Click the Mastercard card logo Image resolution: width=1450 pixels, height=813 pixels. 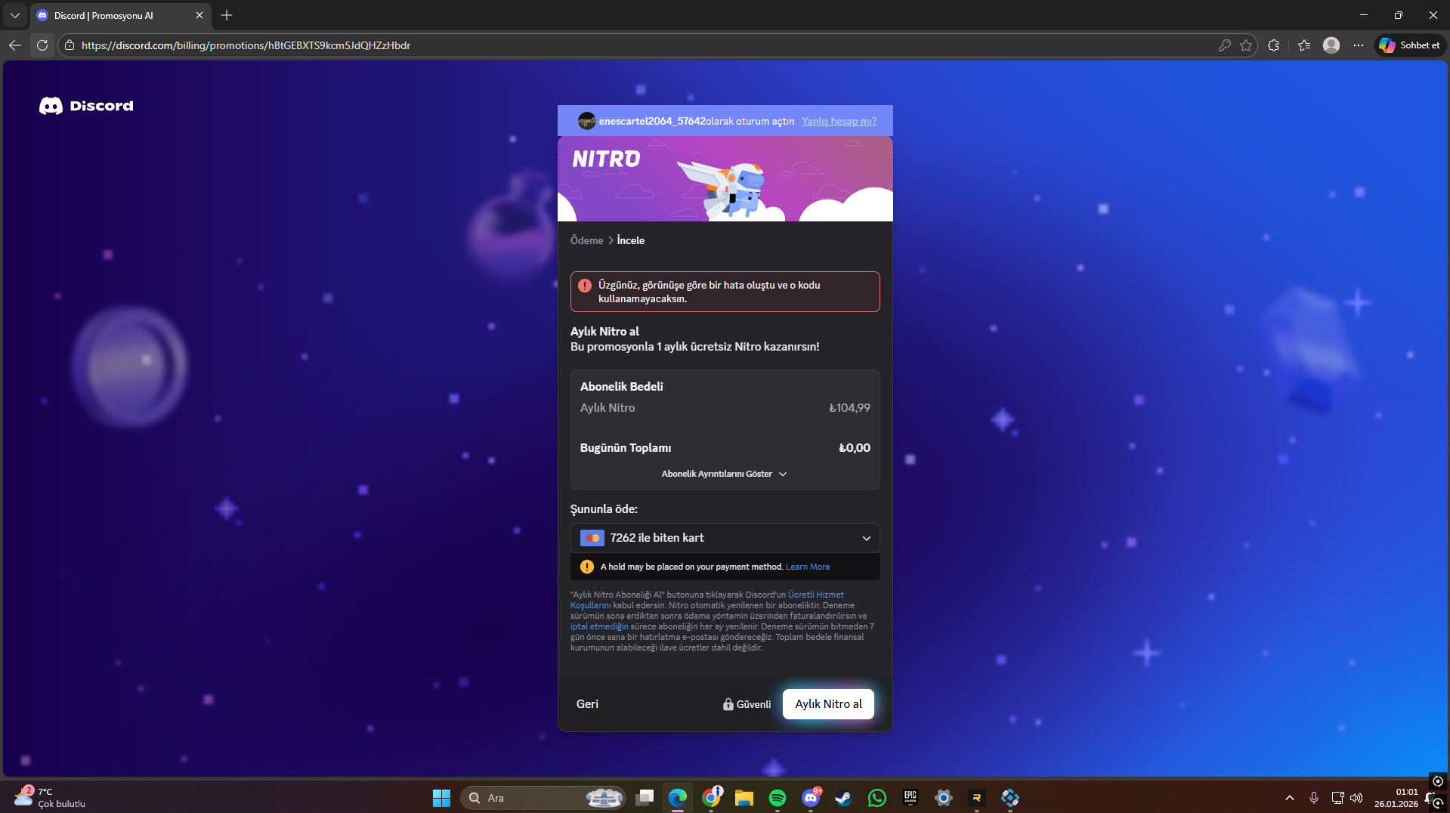pyautogui.click(x=592, y=538)
